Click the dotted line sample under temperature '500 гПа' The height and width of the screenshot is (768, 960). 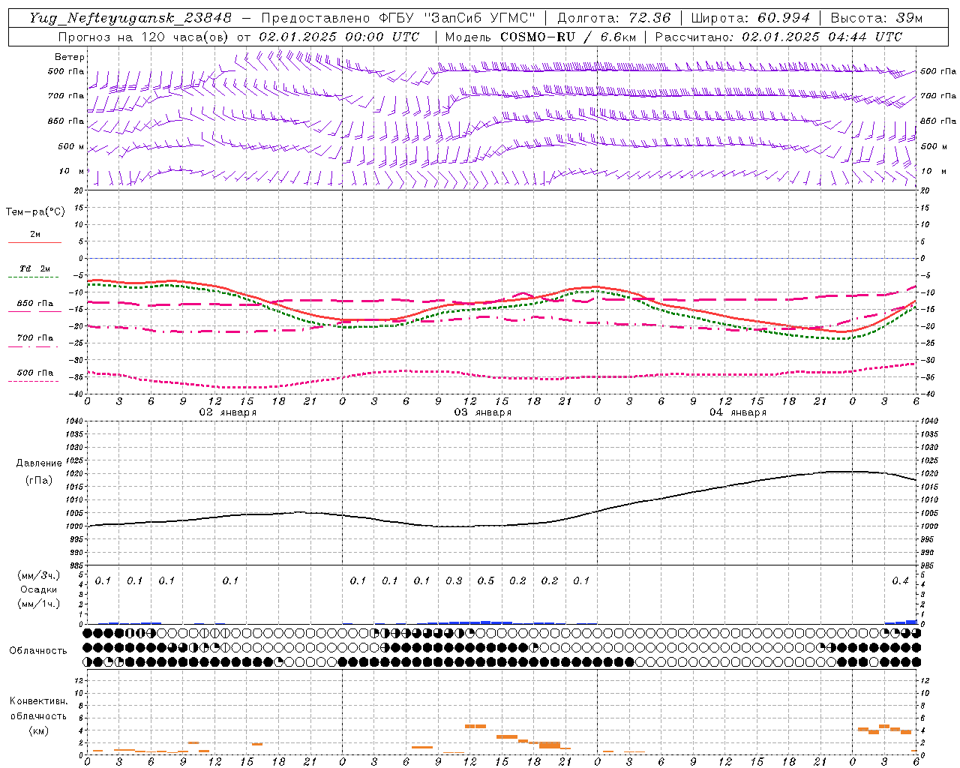(34, 382)
